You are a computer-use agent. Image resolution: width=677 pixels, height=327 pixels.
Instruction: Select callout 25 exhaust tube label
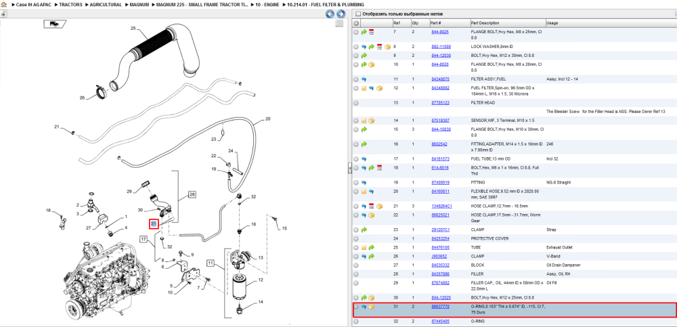[133, 28]
